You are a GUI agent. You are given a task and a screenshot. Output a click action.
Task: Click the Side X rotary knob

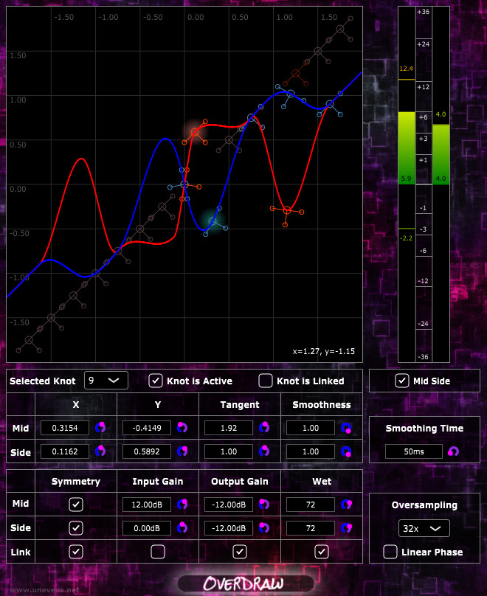(100, 451)
